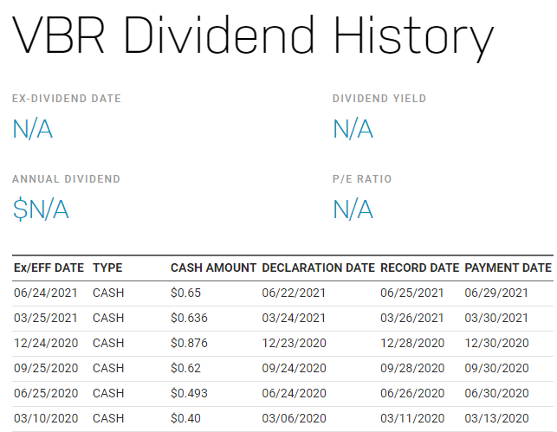
Task: Select declaration date 09/24/2020 cell
Action: 295,368
